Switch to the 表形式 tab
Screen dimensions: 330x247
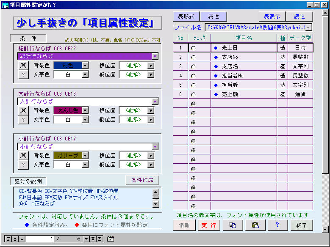(186, 16)
